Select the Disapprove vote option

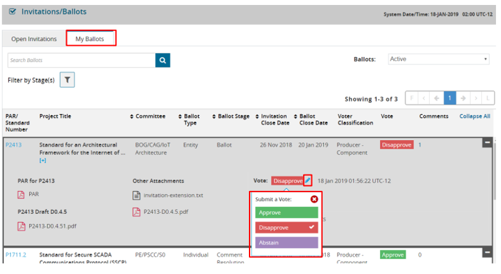[286, 228]
